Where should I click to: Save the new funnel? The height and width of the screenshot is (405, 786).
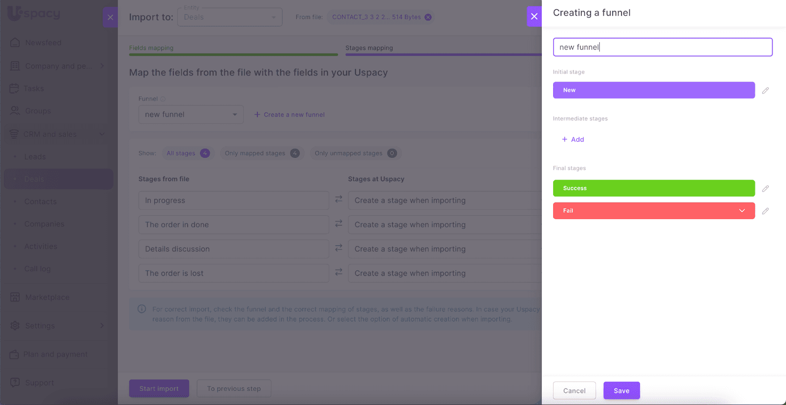click(x=621, y=391)
